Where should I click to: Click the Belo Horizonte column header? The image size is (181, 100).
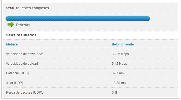tap(123, 44)
